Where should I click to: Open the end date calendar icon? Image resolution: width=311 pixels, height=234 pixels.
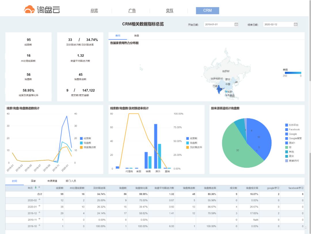coord(295,24)
